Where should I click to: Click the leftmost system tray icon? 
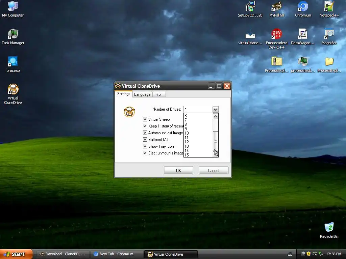[303, 254]
